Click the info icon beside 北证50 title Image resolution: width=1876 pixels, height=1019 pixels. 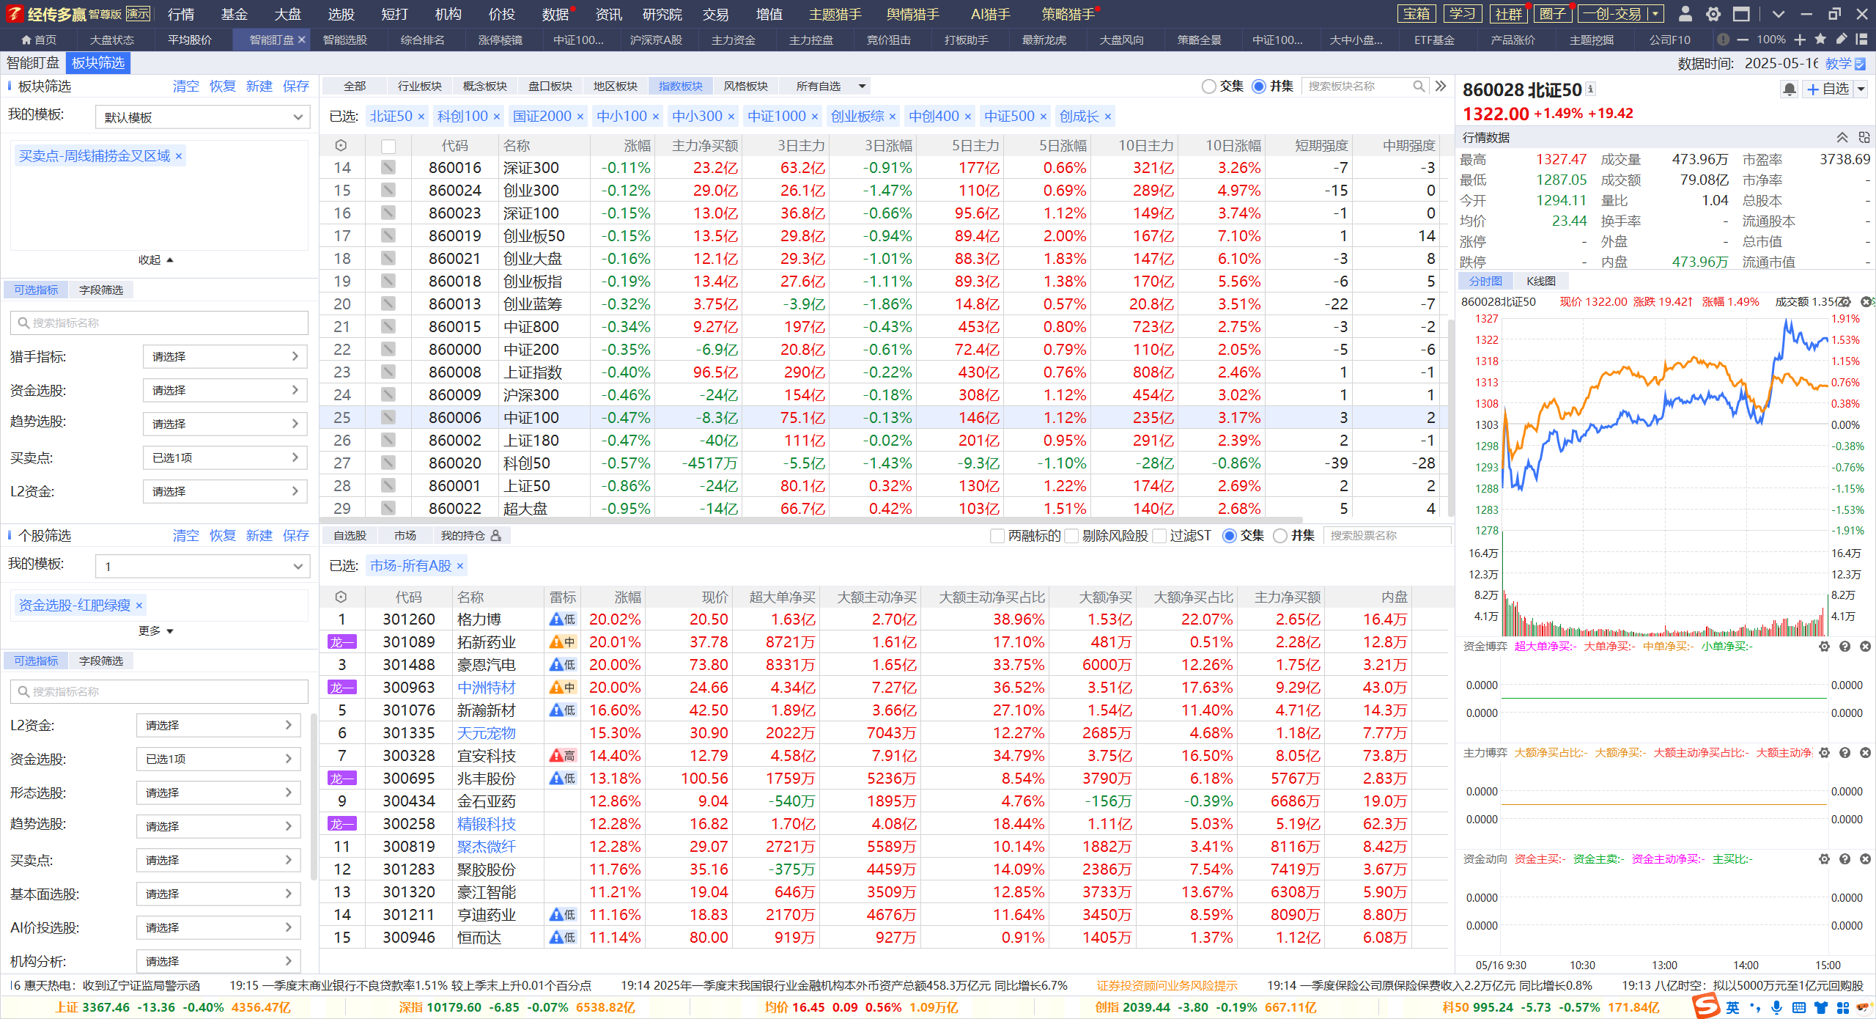[x=1591, y=89]
